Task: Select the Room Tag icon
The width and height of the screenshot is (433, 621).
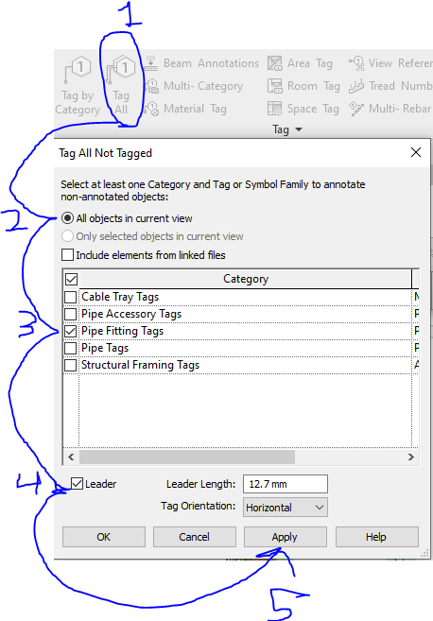Action: click(x=275, y=86)
